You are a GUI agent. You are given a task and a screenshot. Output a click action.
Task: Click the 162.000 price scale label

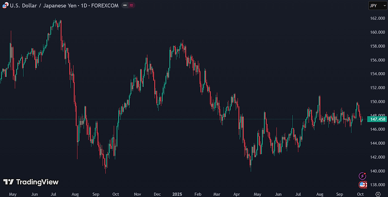(x=378, y=18)
